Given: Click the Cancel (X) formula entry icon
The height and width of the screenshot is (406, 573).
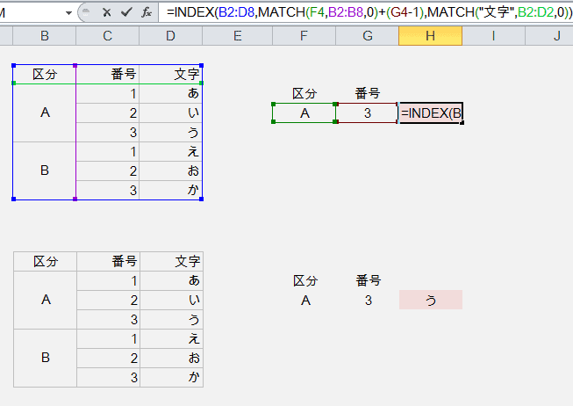Looking at the screenshot, I should click(106, 13).
